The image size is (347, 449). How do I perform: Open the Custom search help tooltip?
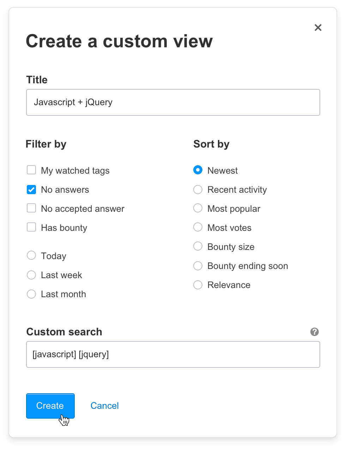[x=314, y=332]
